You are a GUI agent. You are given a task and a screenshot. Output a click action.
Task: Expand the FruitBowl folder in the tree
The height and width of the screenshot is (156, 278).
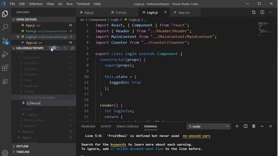31,86
